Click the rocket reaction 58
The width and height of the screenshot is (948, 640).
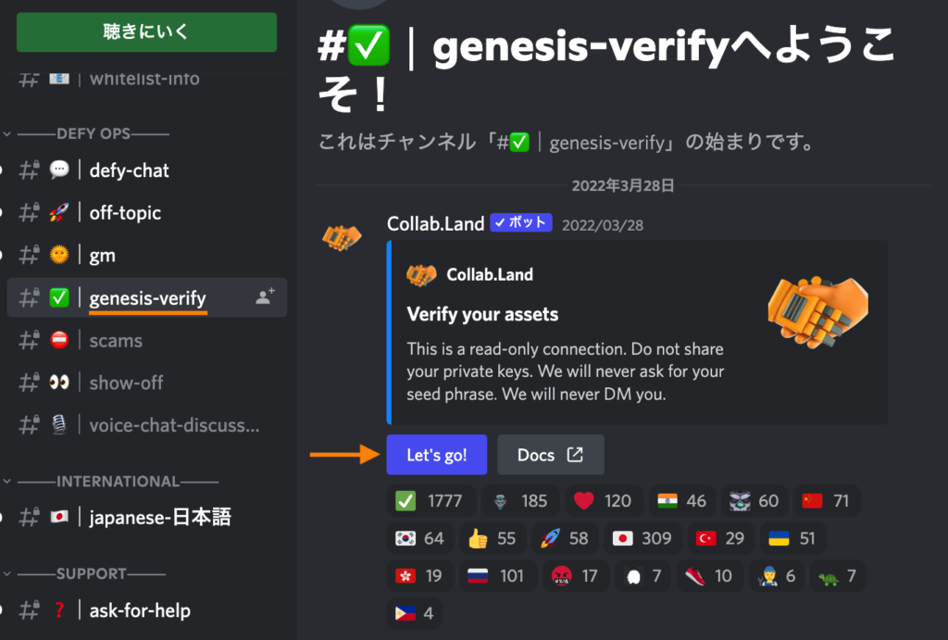(565, 538)
